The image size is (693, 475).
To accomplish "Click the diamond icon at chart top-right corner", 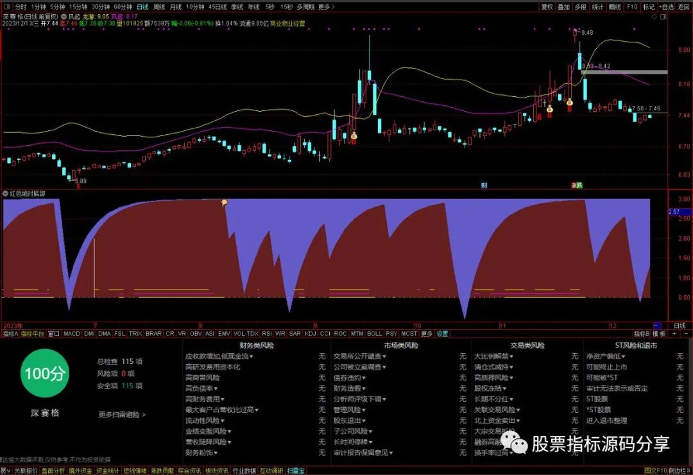I will pos(654,17).
